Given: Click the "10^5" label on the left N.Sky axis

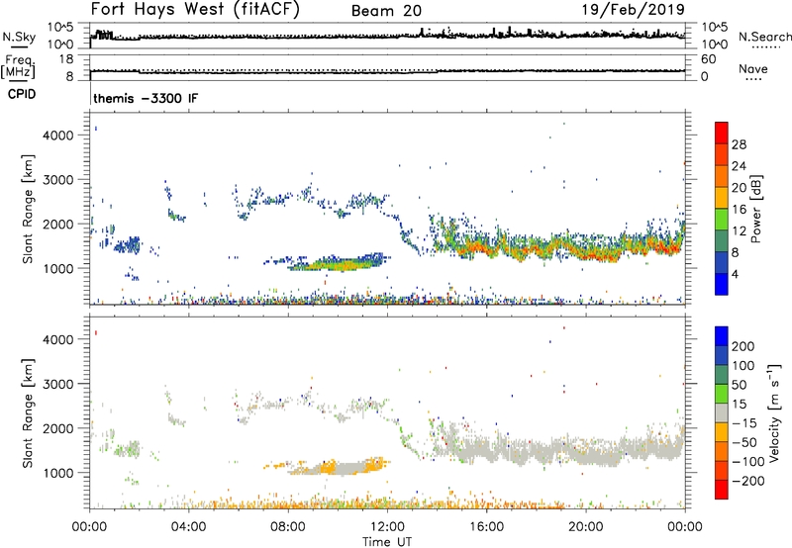Looking at the screenshot, I should 60,27.
